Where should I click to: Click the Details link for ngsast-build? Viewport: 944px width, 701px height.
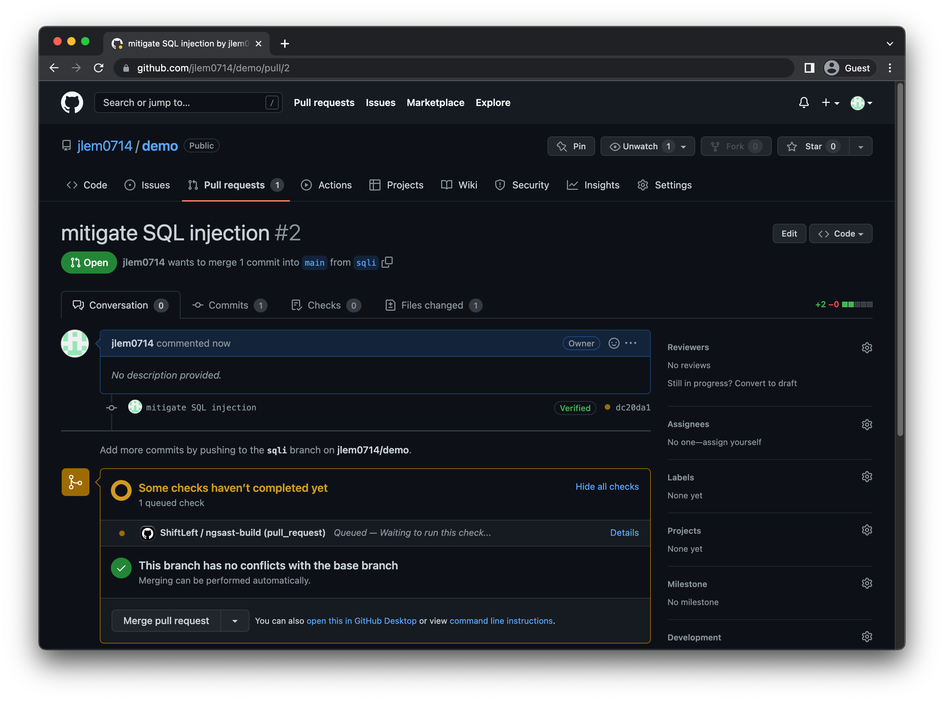624,532
